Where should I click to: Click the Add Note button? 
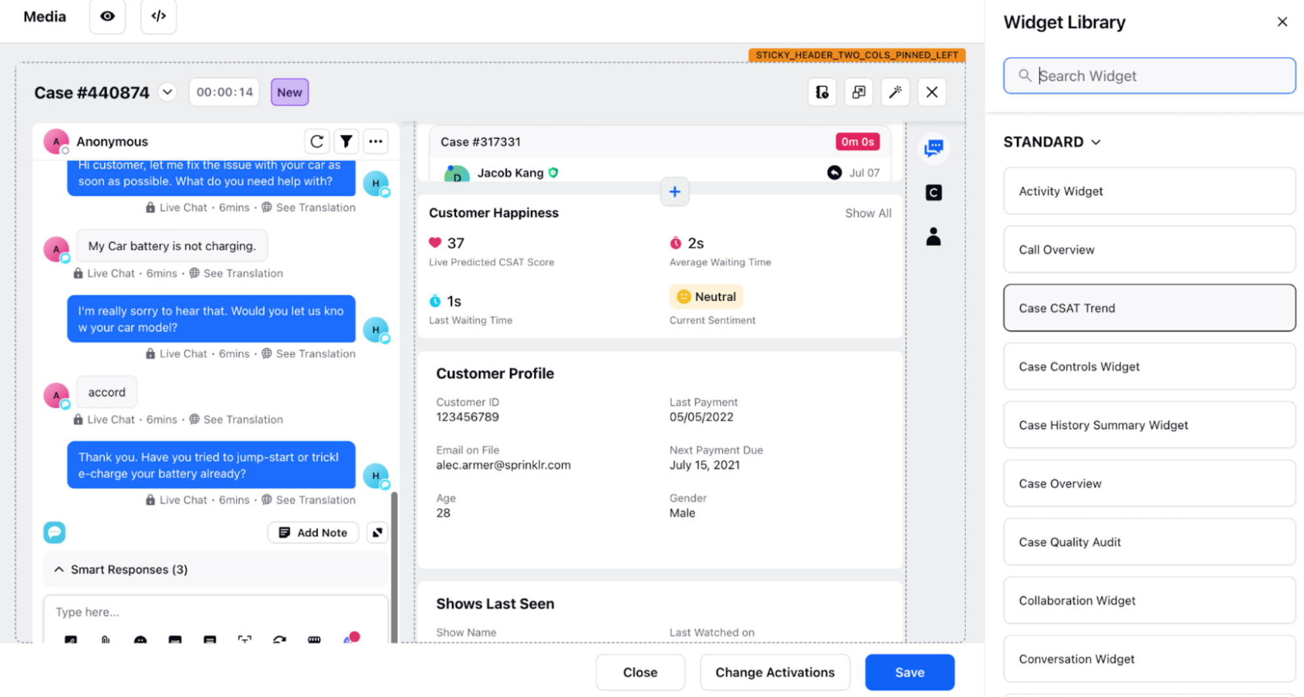coord(313,533)
